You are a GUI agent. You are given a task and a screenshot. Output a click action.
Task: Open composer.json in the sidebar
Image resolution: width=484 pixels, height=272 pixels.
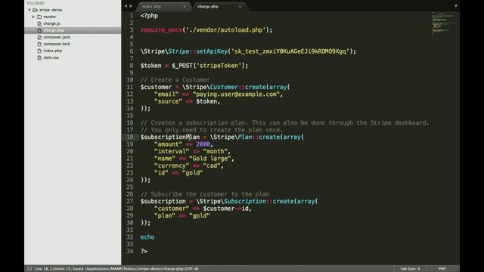point(57,37)
